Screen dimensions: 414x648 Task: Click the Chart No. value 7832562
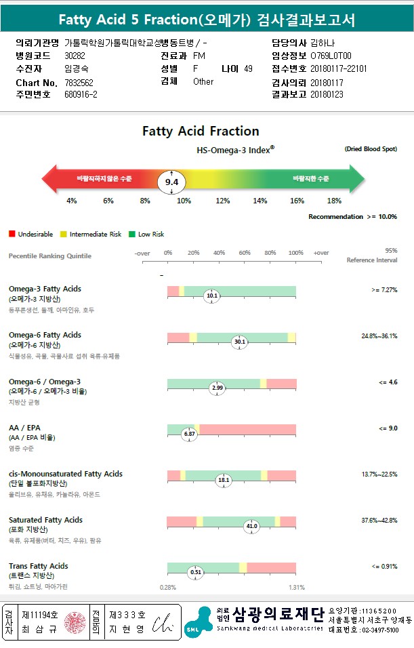[79, 82]
